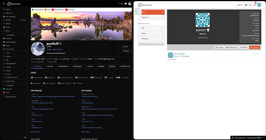This screenshot has width=266, height=140.
Task: Open the hamburger sidebar toggle in dark window
Action: [x=4, y=3]
